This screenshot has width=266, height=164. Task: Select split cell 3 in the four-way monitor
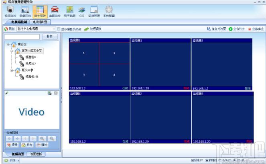(84, 75)
